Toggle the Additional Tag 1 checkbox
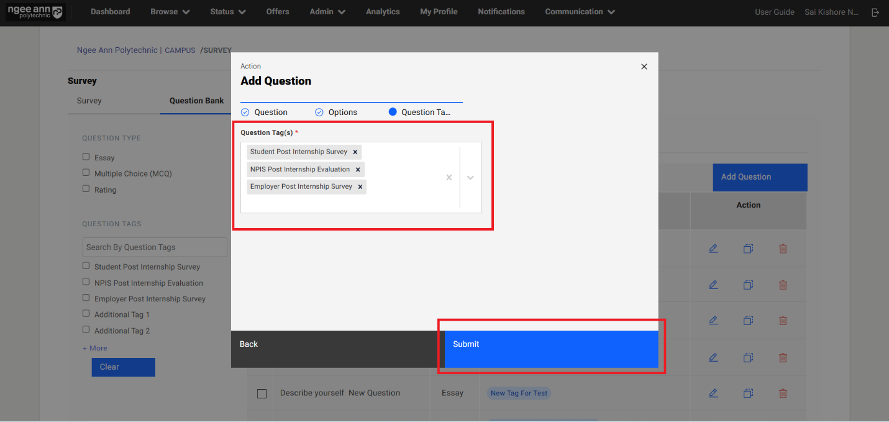Screen dimensions: 889x422 click(x=86, y=314)
